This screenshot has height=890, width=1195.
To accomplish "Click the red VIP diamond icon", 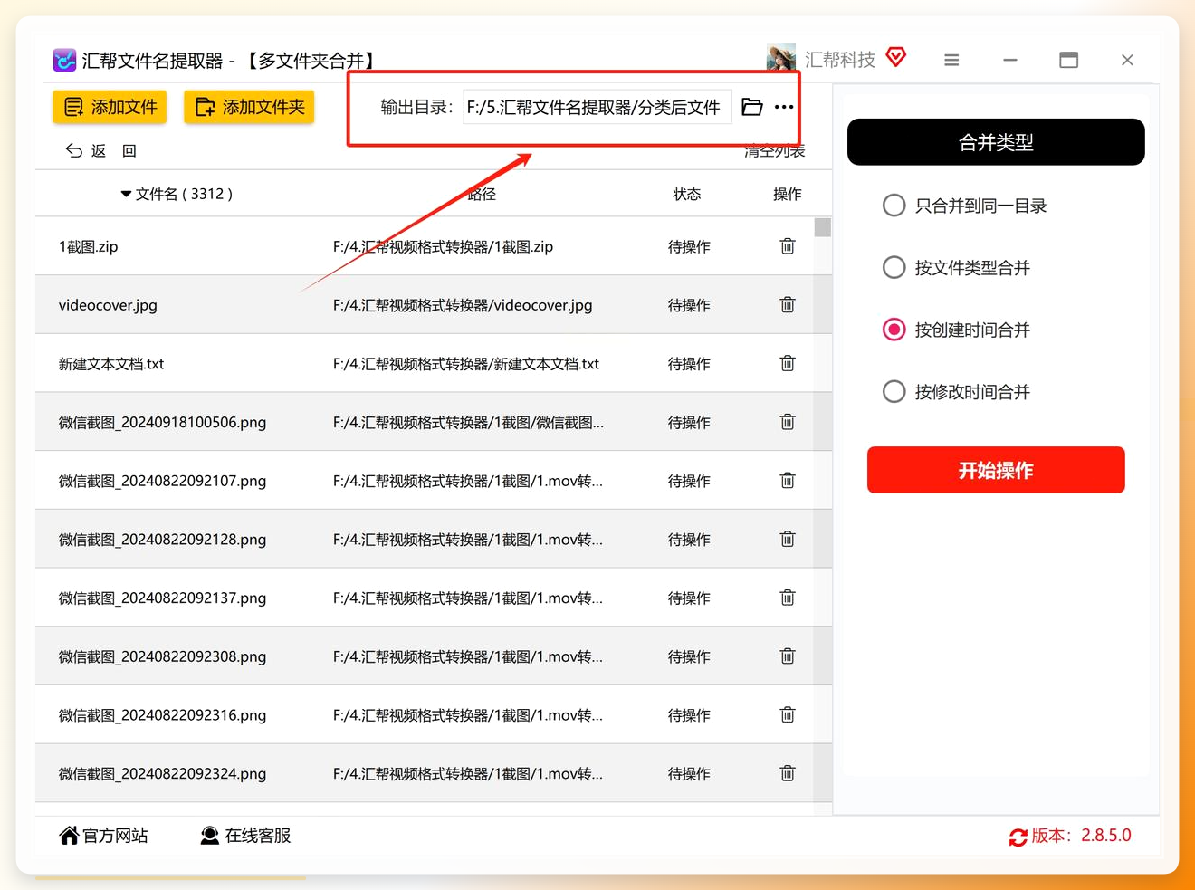I will [896, 58].
